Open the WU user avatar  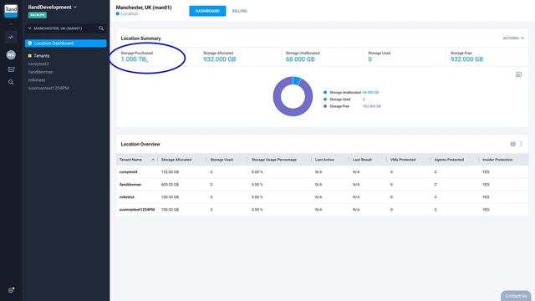[11, 54]
